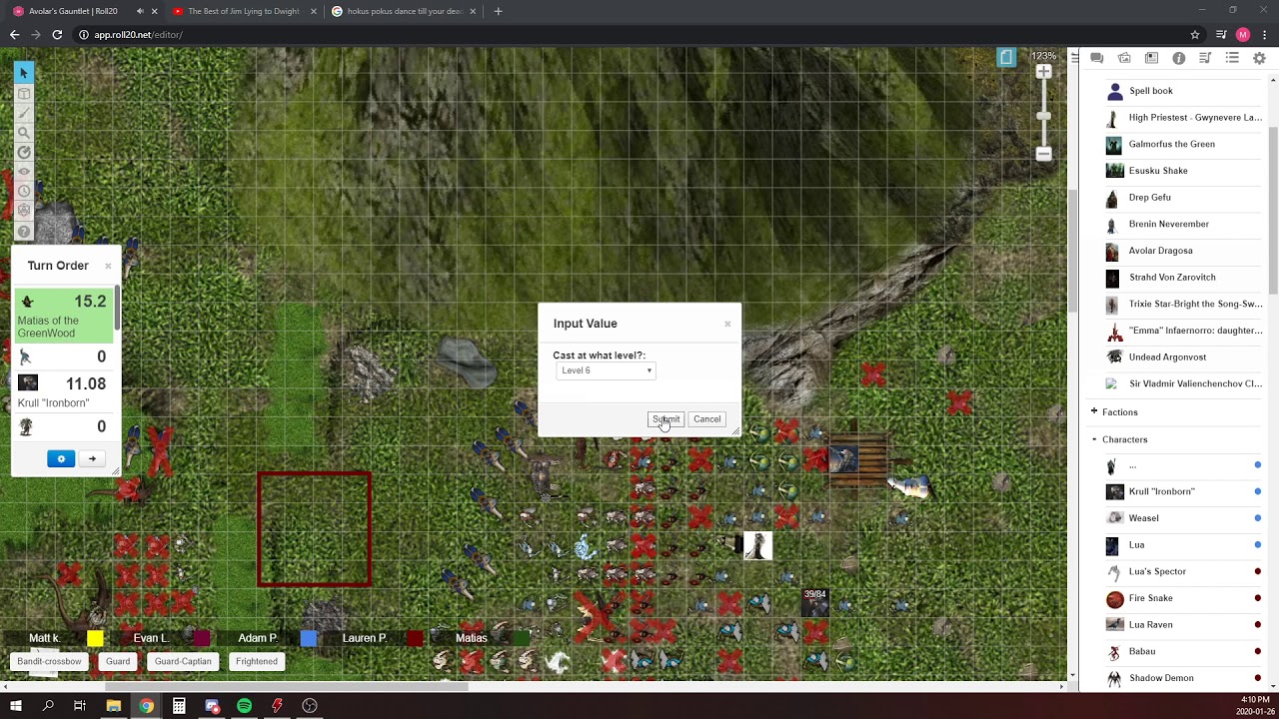Select Matias of the GreenWood turn entry
Viewport: 1279px width, 719px height.
pyautogui.click(x=63, y=316)
